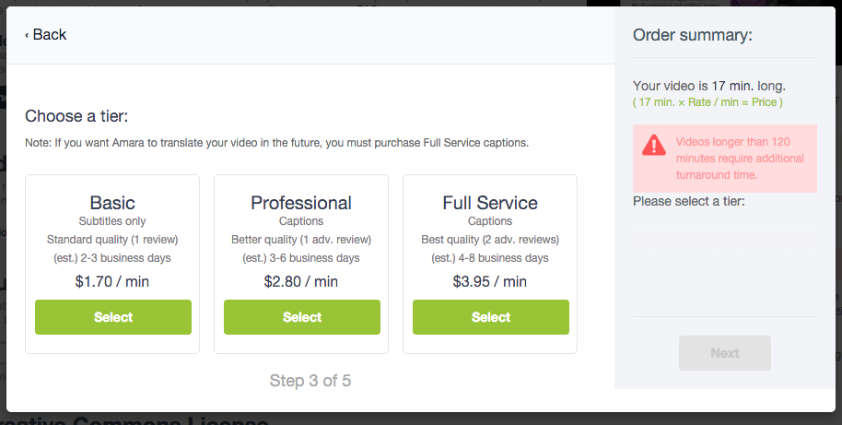Select the Professional tier button
The width and height of the screenshot is (842, 425).
(x=302, y=317)
